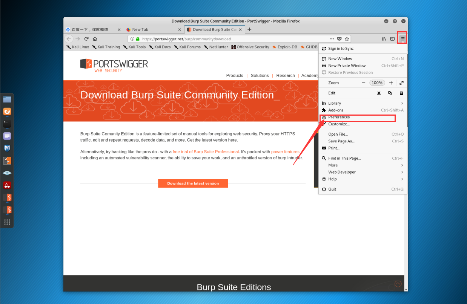Open Kali Linux bookmark
Screen dimensions: 467x304
(78, 47)
